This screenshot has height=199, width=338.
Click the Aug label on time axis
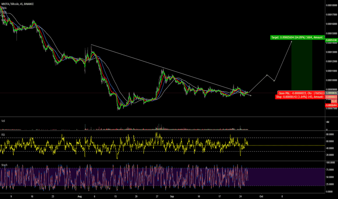tap(79, 196)
